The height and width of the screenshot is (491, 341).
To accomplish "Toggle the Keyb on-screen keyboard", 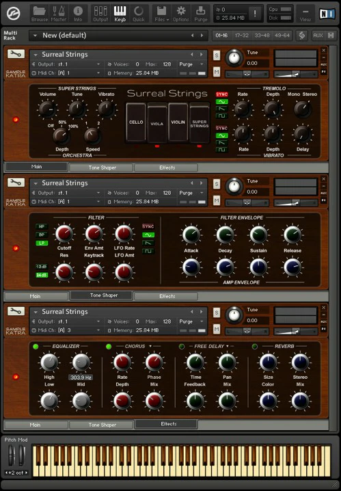I will 120,14.
